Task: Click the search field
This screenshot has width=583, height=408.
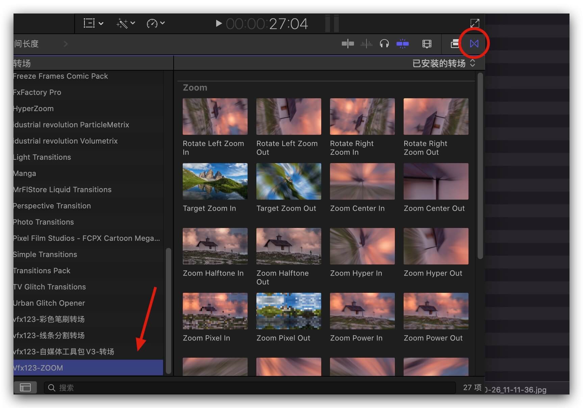Action: [x=250, y=388]
